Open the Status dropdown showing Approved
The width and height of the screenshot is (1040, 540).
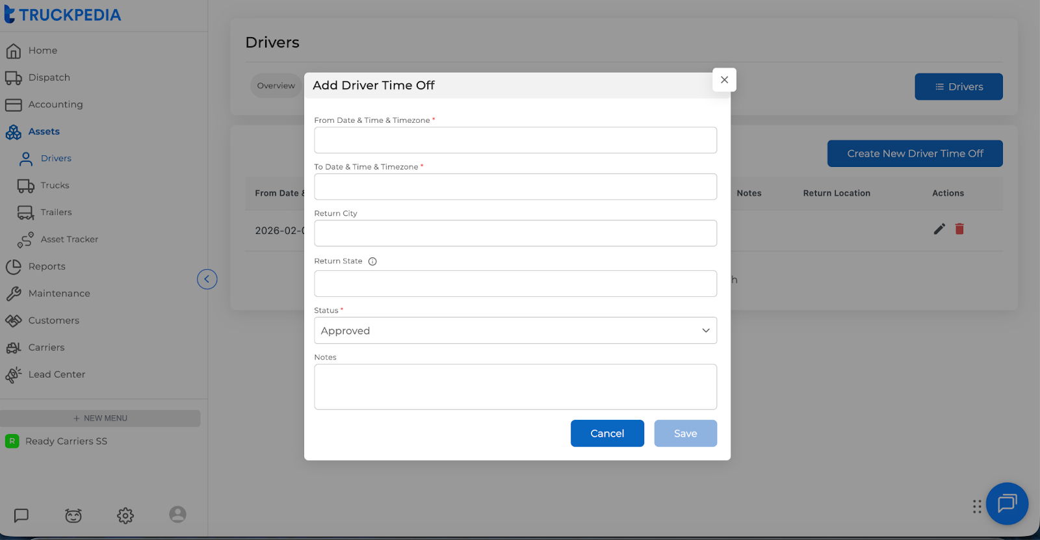point(515,331)
